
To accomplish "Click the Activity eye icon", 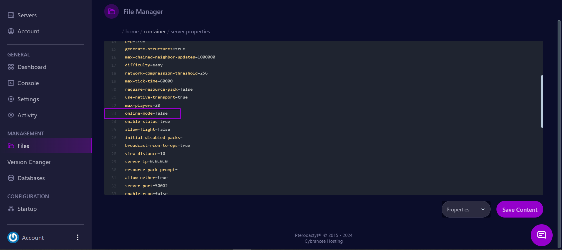I will pyautogui.click(x=11, y=115).
